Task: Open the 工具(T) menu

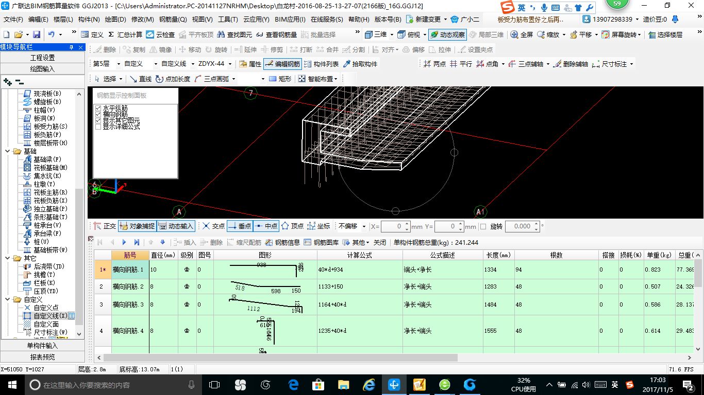Action: [x=228, y=20]
